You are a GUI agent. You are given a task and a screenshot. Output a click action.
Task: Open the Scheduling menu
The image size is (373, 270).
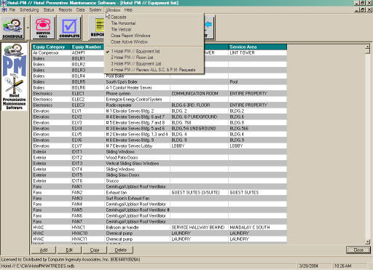point(29,10)
